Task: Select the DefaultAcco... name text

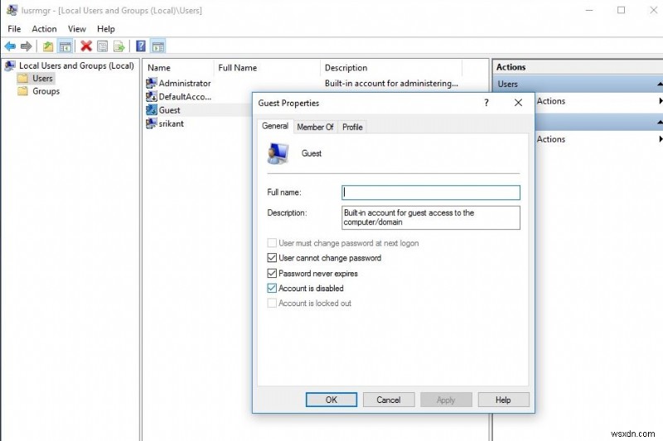Action: (185, 97)
